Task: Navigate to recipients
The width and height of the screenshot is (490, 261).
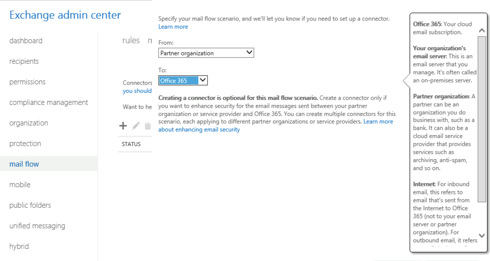Action: coord(24,61)
